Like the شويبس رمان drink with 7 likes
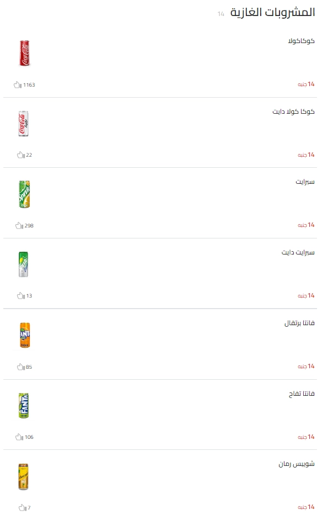Image resolution: width=322 pixels, height=520 pixels. click(x=22, y=508)
